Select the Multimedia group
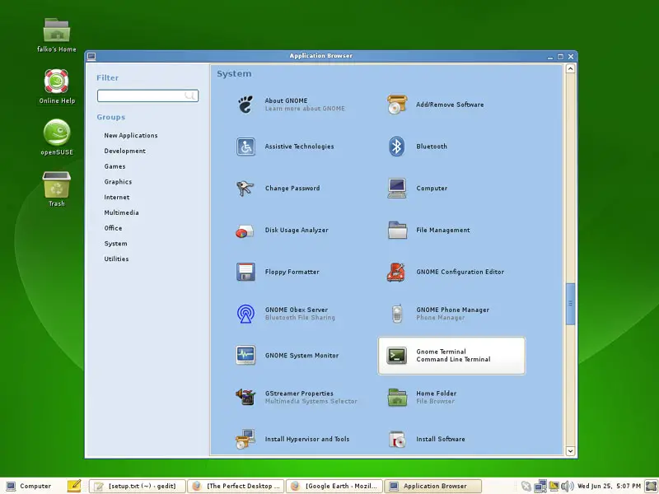Screen dimensions: 659x494 121,212
